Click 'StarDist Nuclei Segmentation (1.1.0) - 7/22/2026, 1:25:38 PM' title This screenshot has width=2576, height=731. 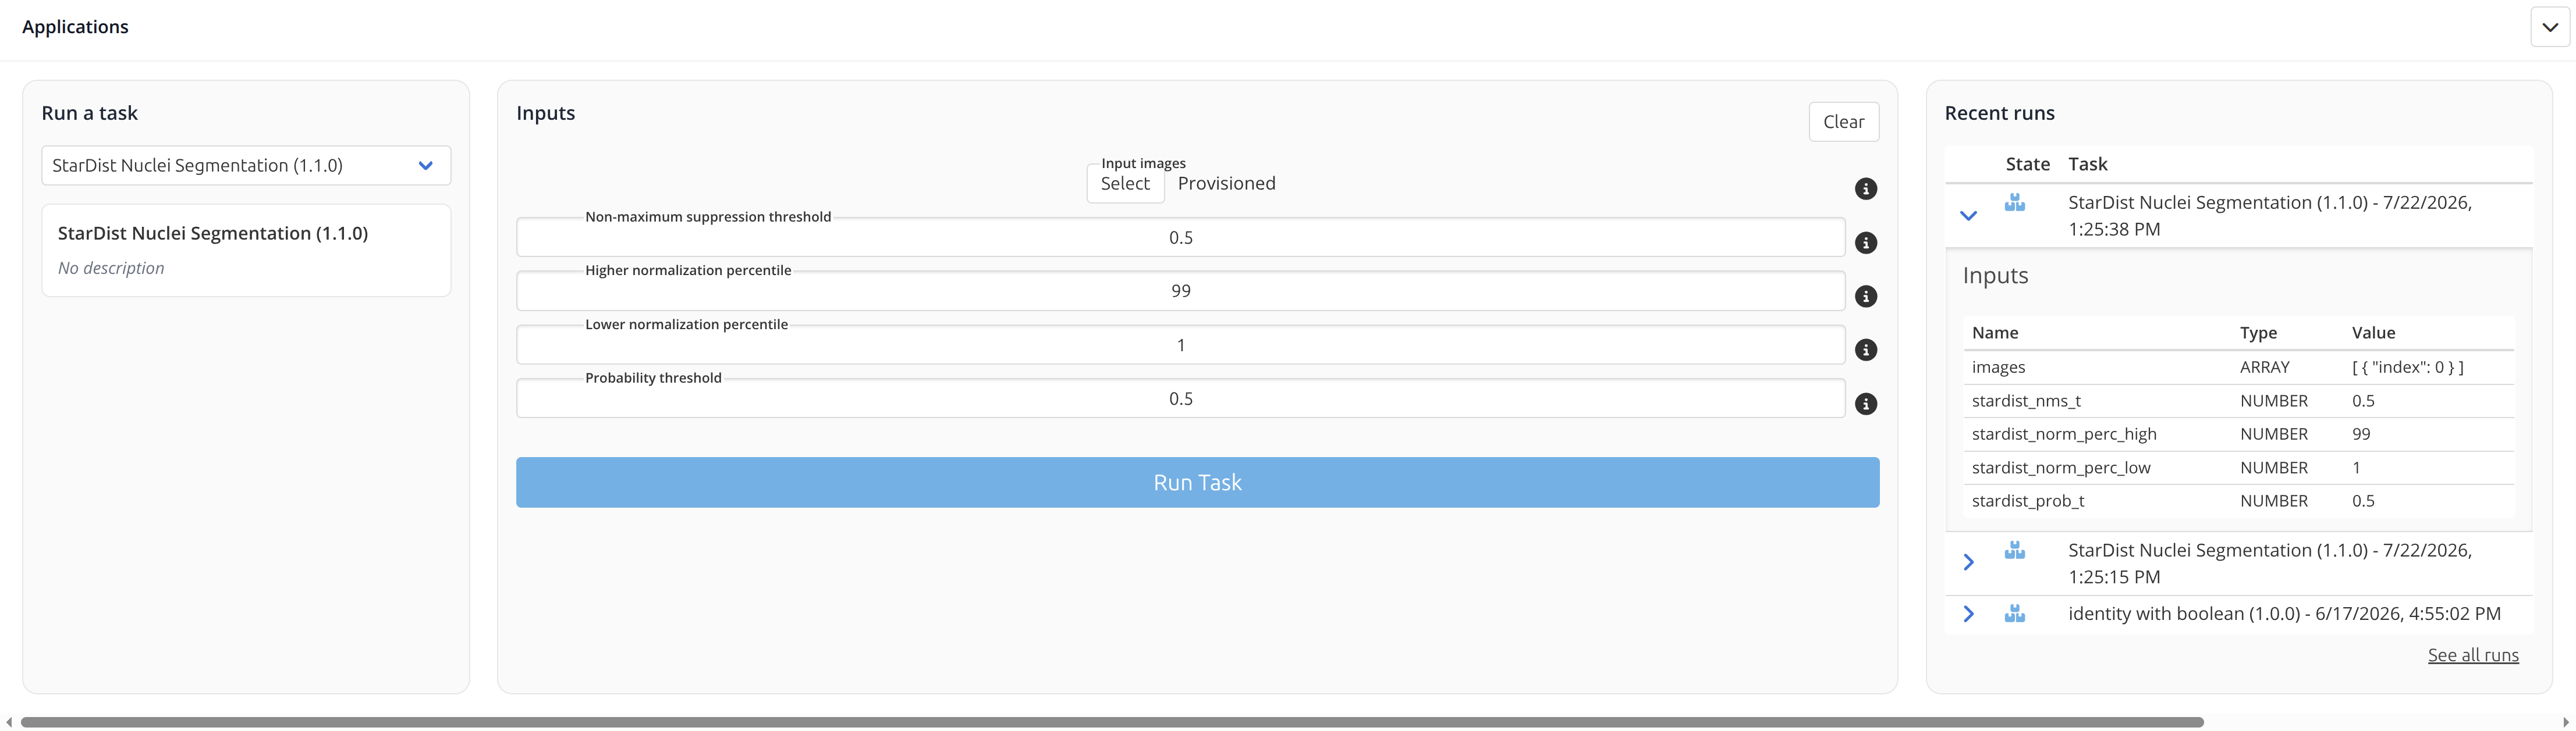(x=2270, y=216)
